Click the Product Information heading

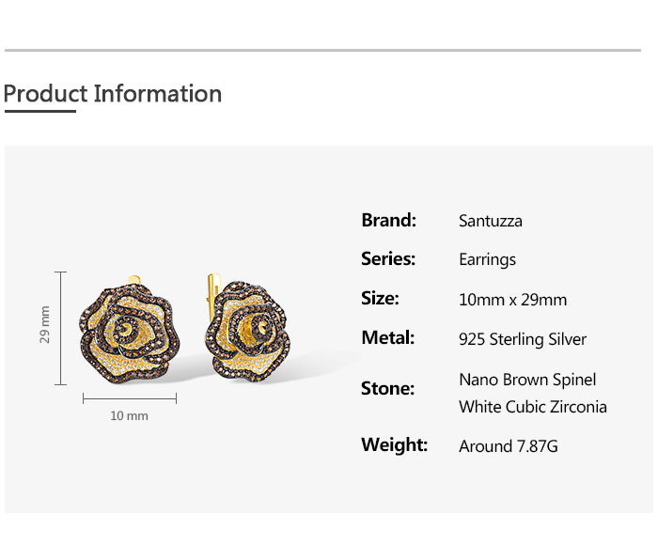[x=113, y=94]
